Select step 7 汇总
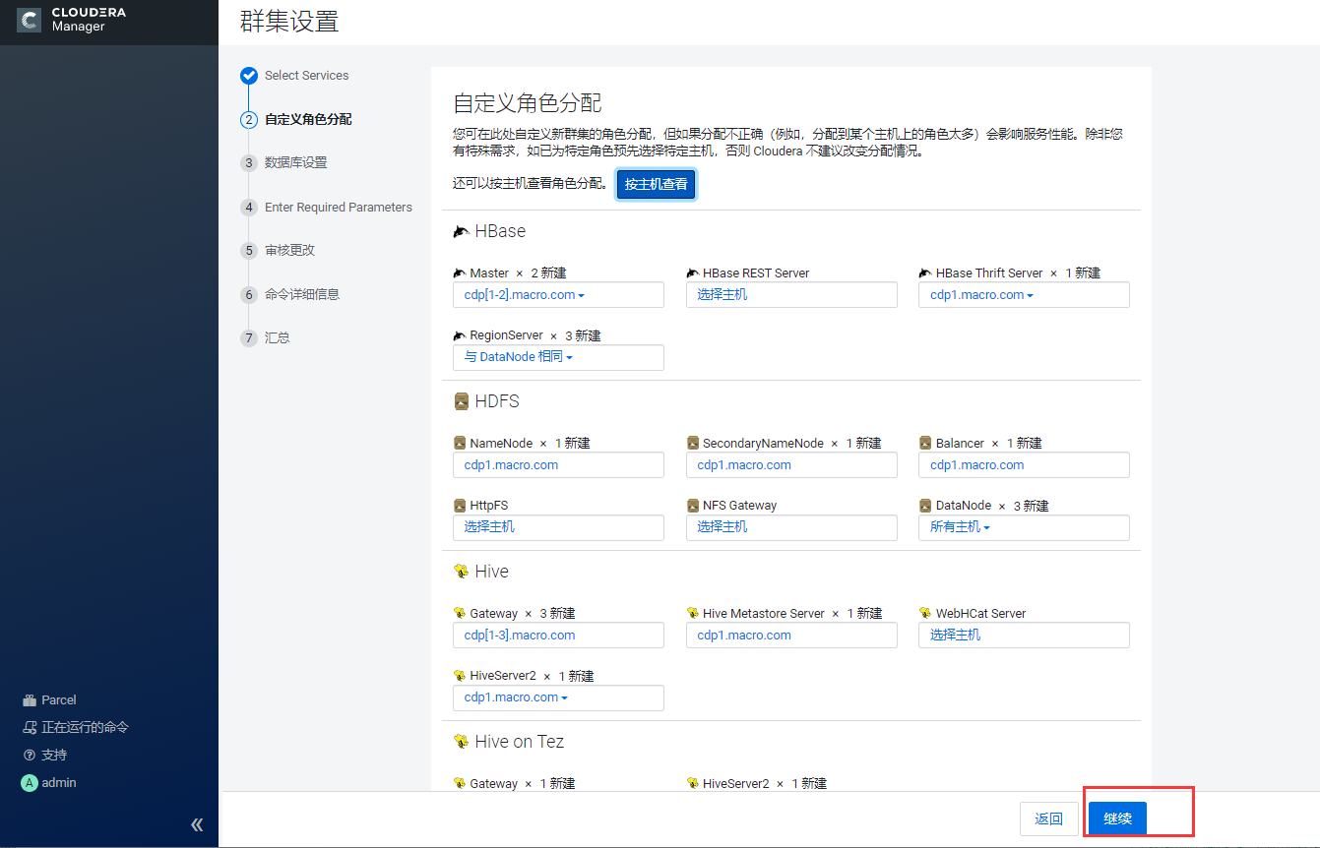This screenshot has height=848, width=1320. 278,337
